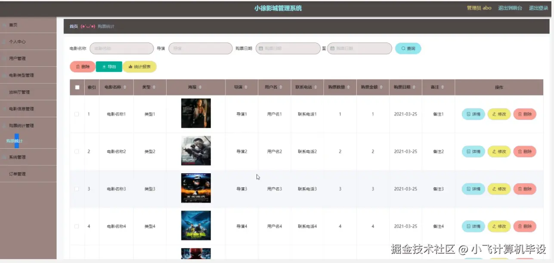View 详情 for row 电影名称1
The width and height of the screenshot is (554, 263).
tap(474, 114)
